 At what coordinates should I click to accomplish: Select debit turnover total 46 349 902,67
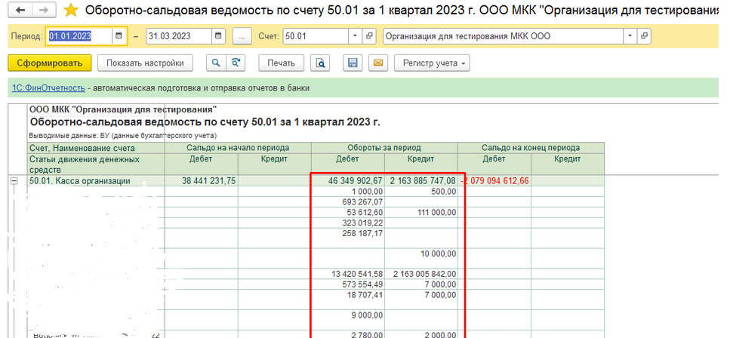(355, 180)
